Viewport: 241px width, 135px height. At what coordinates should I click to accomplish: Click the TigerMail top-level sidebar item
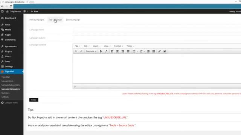[x=12, y=72]
